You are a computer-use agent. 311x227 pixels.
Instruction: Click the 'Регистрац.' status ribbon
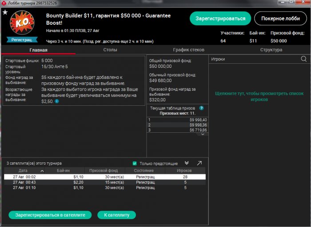[22, 40]
